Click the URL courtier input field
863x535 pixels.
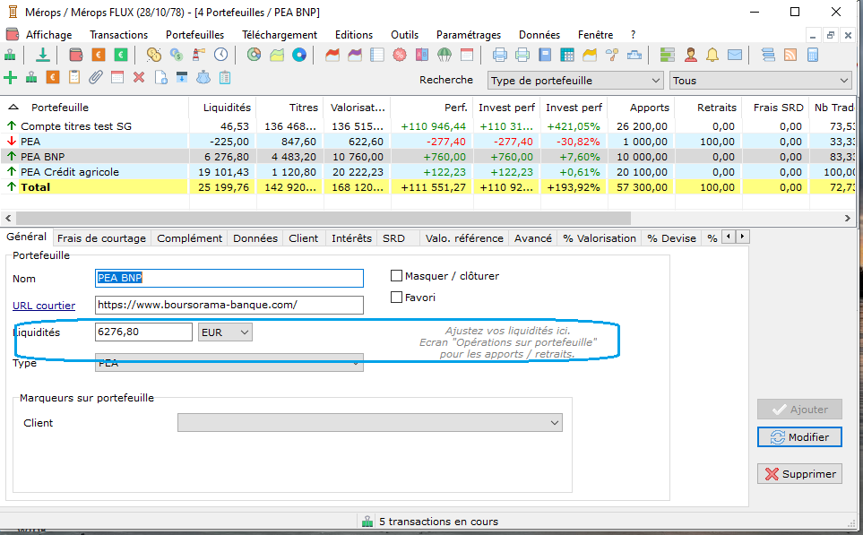[x=229, y=305]
